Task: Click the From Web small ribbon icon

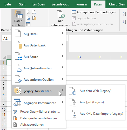Action: (29, 18)
